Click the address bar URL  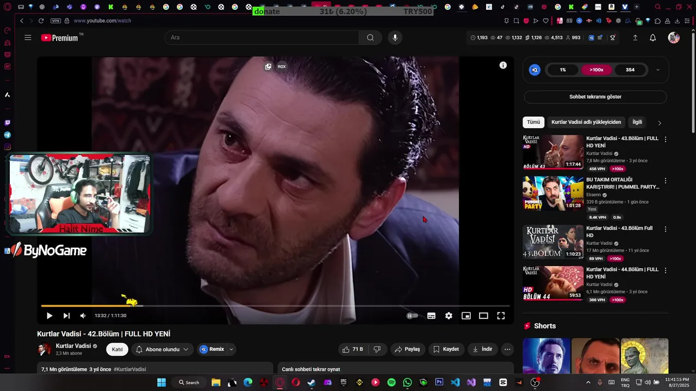click(102, 21)
